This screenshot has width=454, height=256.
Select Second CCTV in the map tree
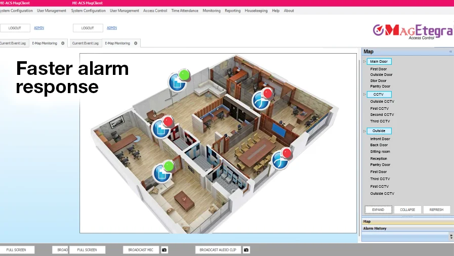click(382, 115)
